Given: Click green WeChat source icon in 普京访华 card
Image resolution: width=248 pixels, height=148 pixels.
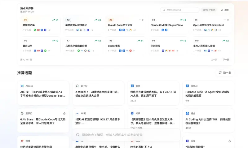Looking at the screenshot, I should point(45,51).
